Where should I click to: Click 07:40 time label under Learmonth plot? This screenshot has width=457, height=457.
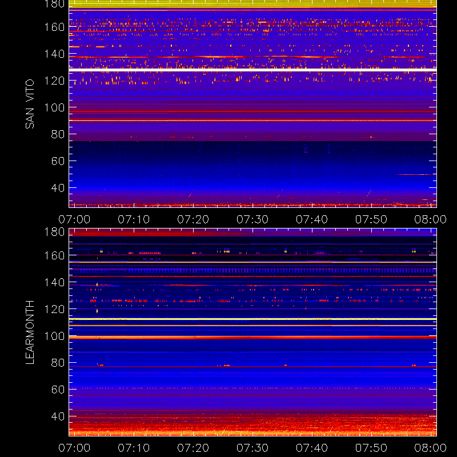312,448
